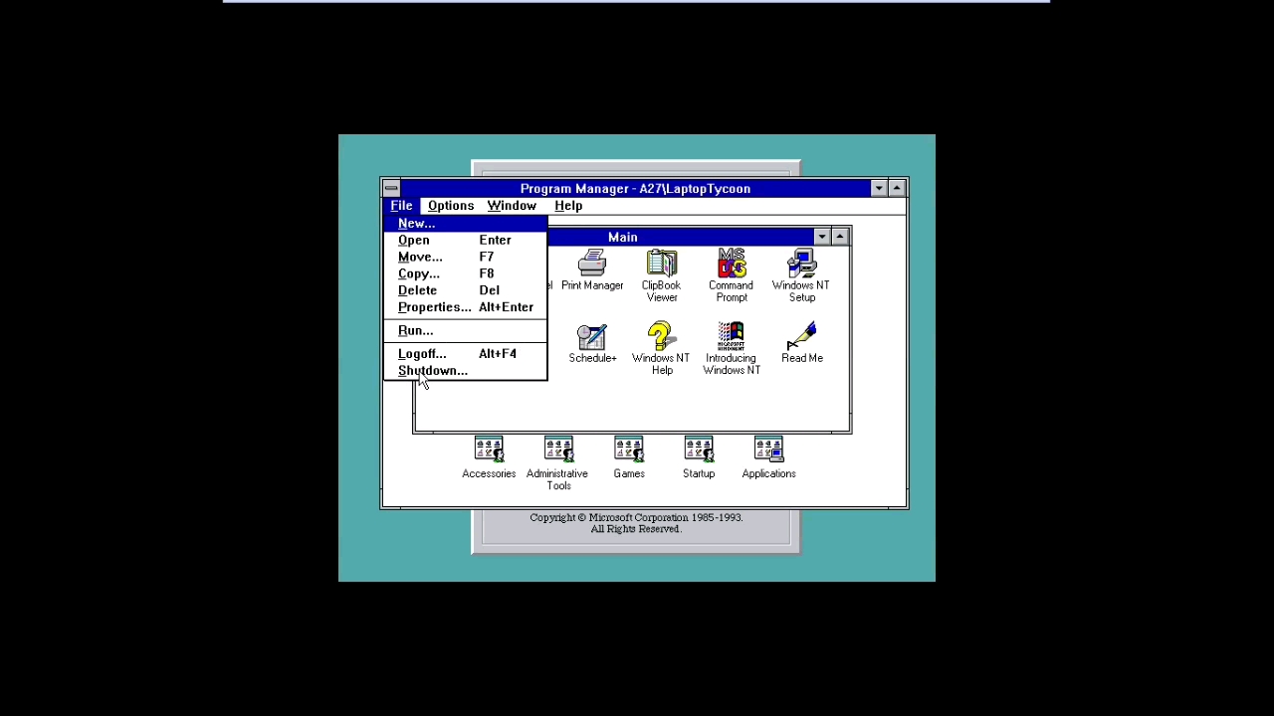Open the Read Me icon
This screenshot has height=716, width=1274.
(x=802, y=343)
